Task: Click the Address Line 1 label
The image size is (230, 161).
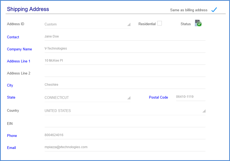Action: coord(19,61)
